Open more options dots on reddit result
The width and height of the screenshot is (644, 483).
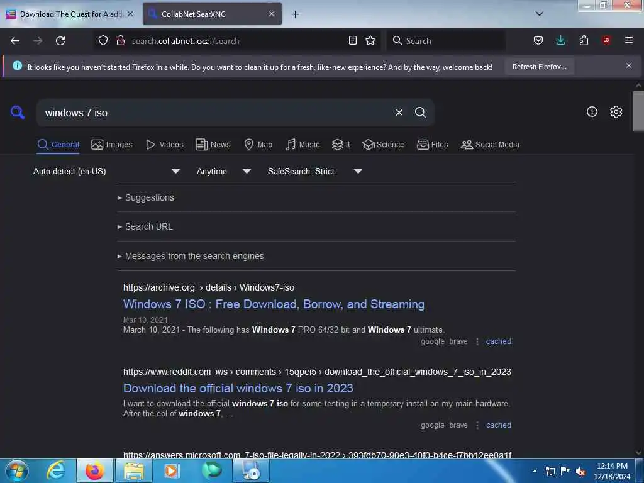tap(477, 425)
